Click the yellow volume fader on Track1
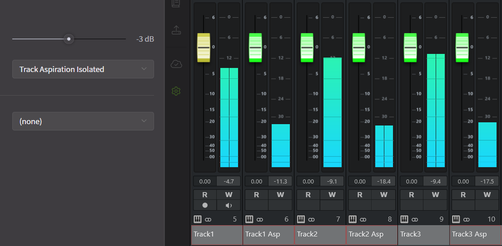 click(204, 48)
